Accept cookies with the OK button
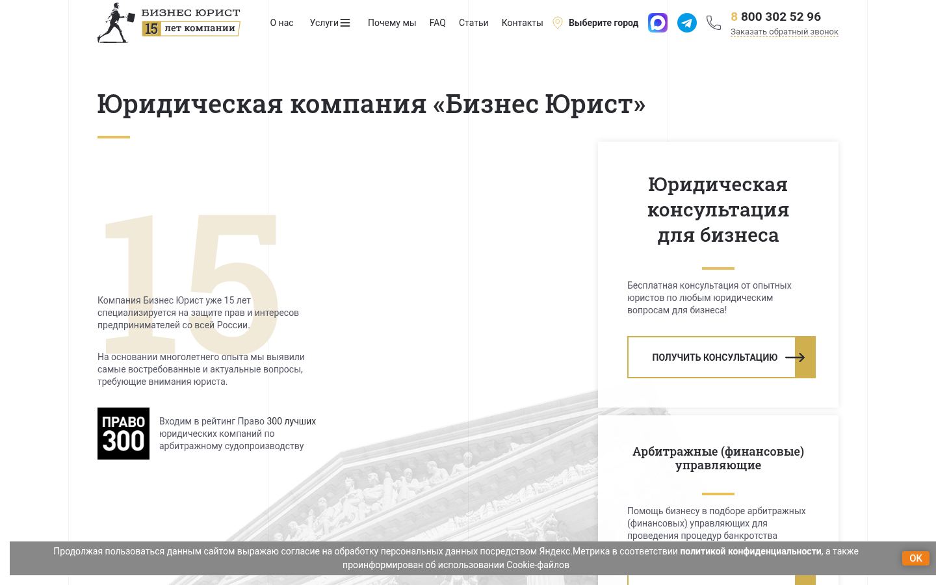 (x=915, y=558)
